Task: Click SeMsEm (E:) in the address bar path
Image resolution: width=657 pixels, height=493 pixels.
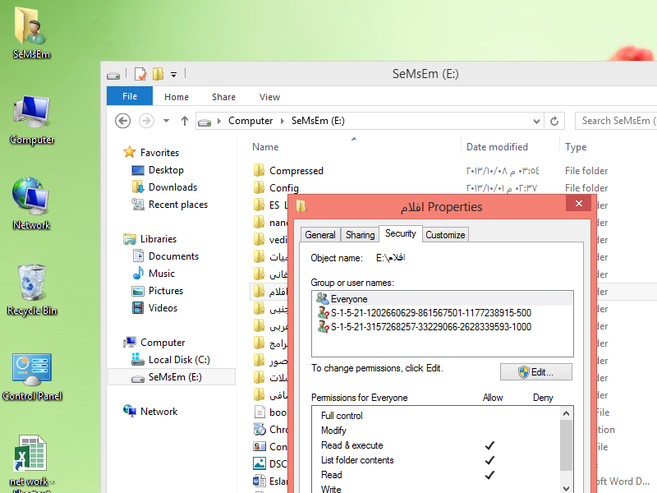Action: tap(318, 121)
